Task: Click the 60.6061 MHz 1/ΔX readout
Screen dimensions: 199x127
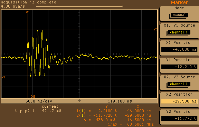Action: (x=140, y=124)
